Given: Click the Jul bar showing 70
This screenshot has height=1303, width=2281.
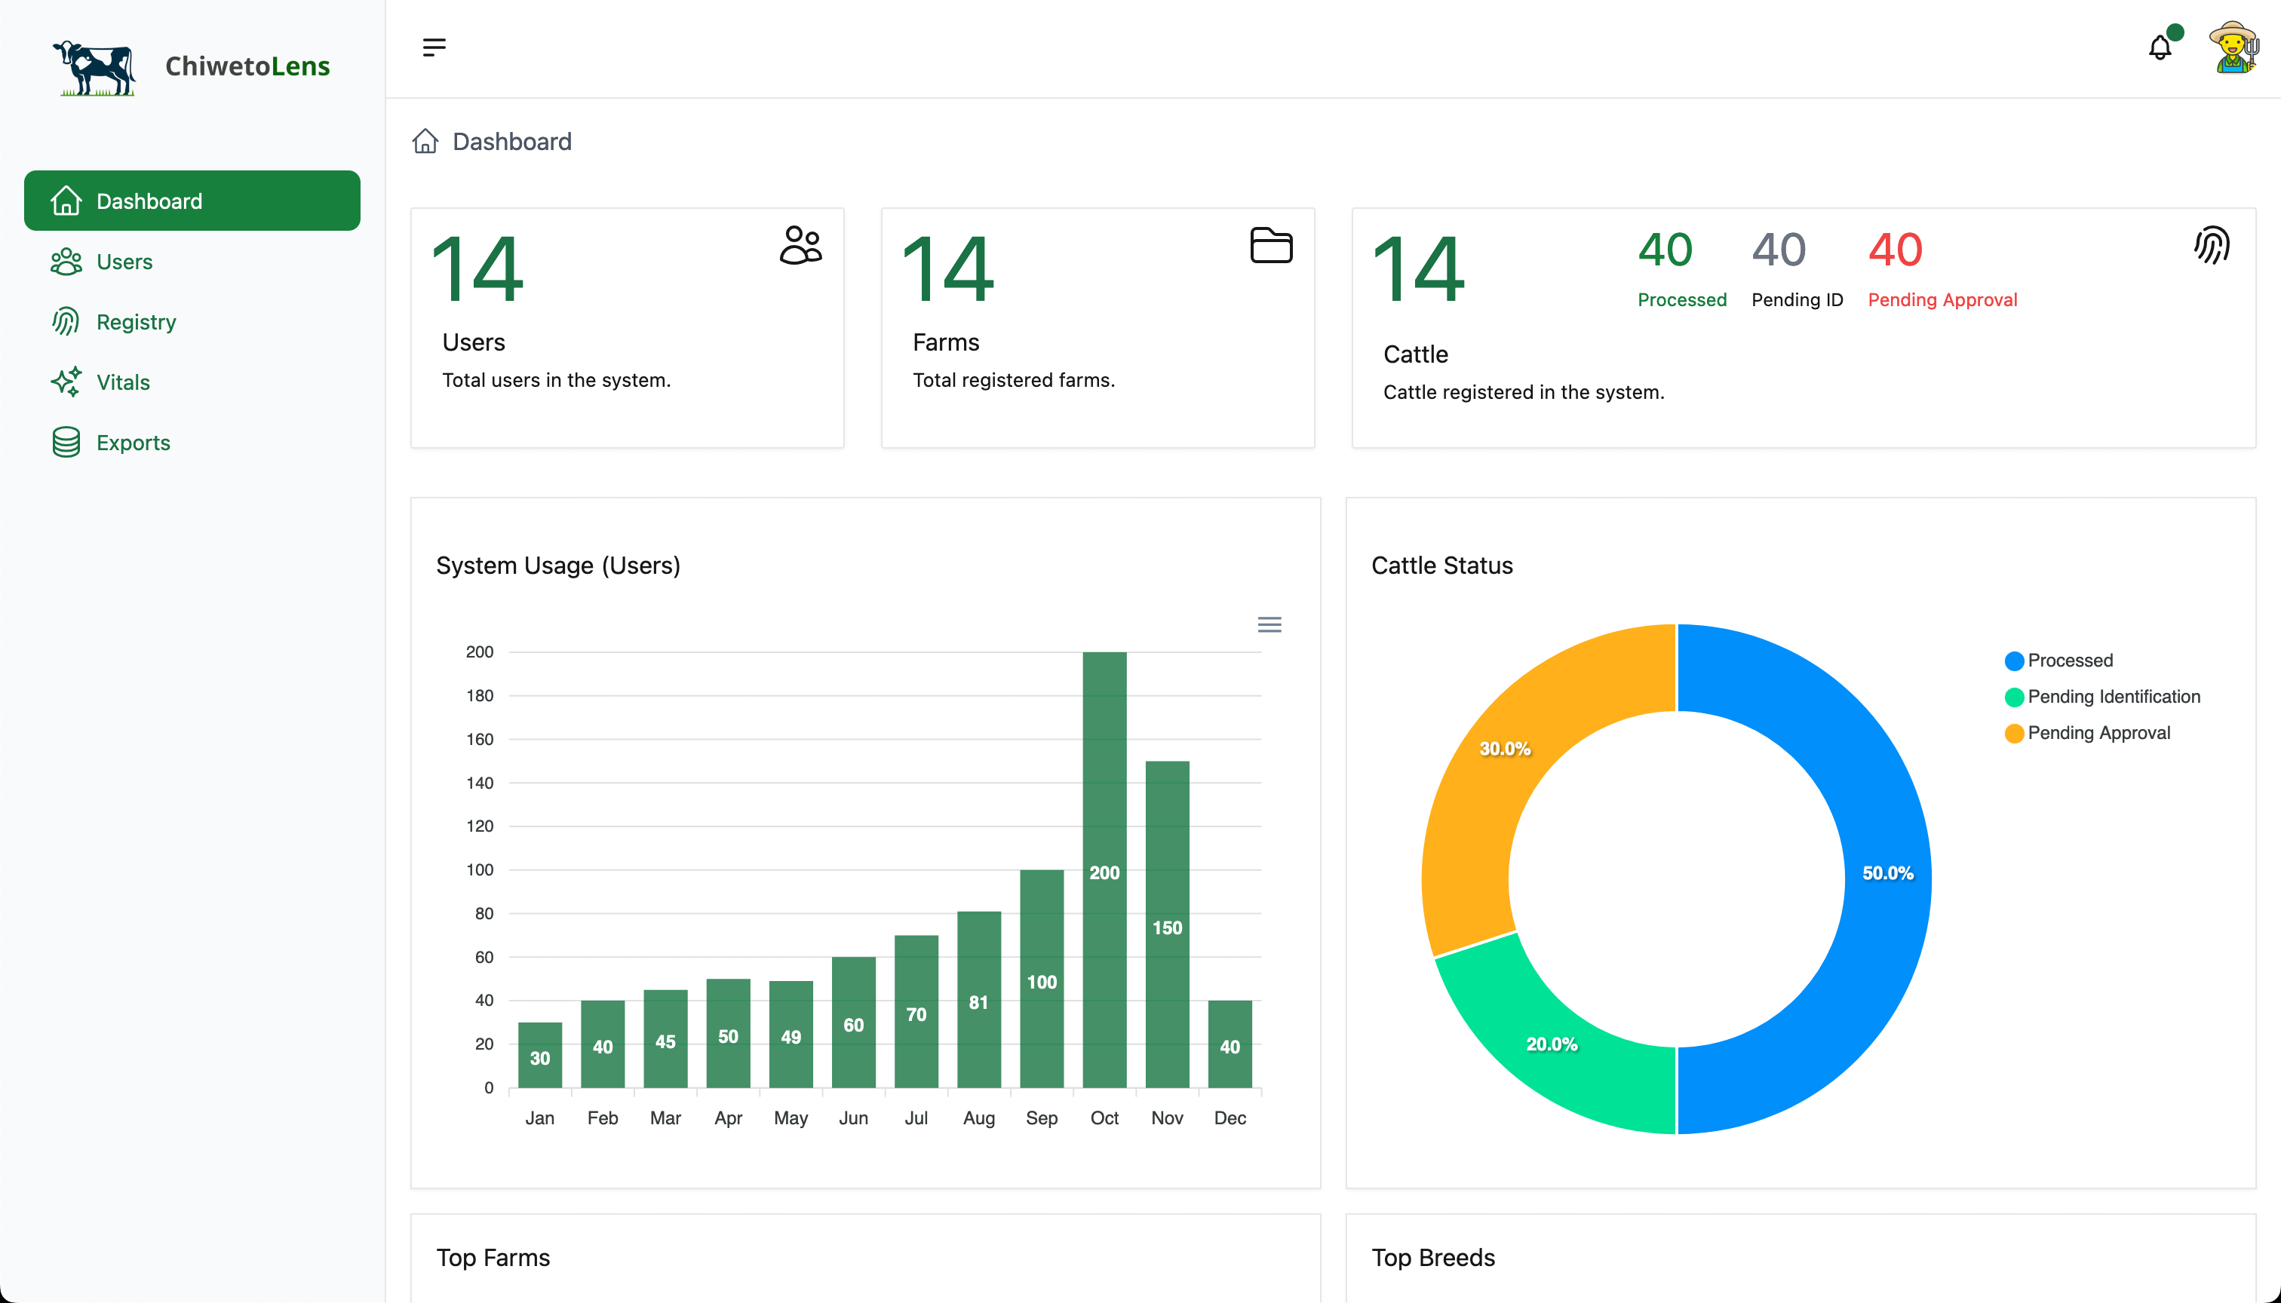Looking at the screenshot, I should 916,1012.
